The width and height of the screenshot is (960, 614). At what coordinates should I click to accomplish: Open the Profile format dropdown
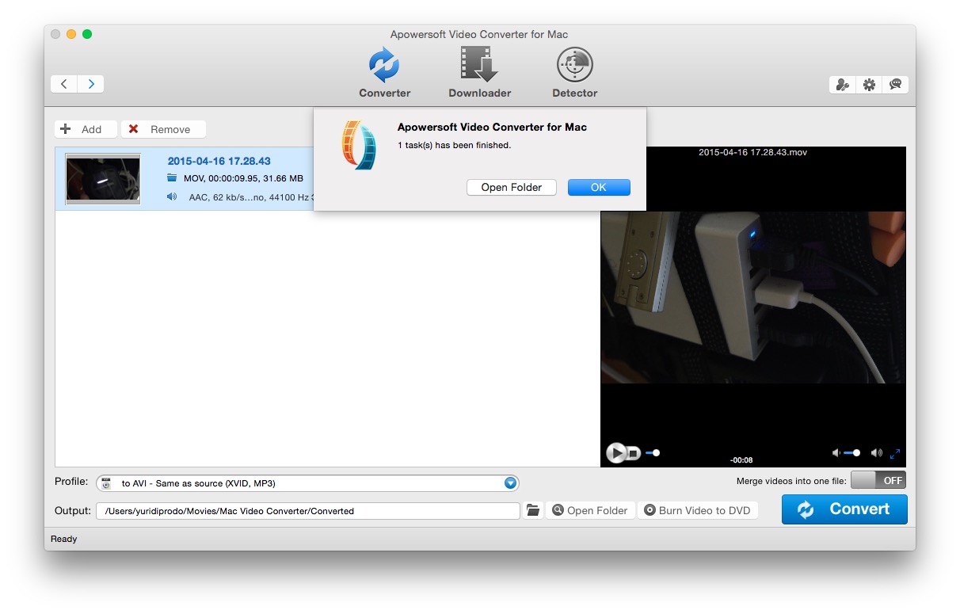pos(307,483)
